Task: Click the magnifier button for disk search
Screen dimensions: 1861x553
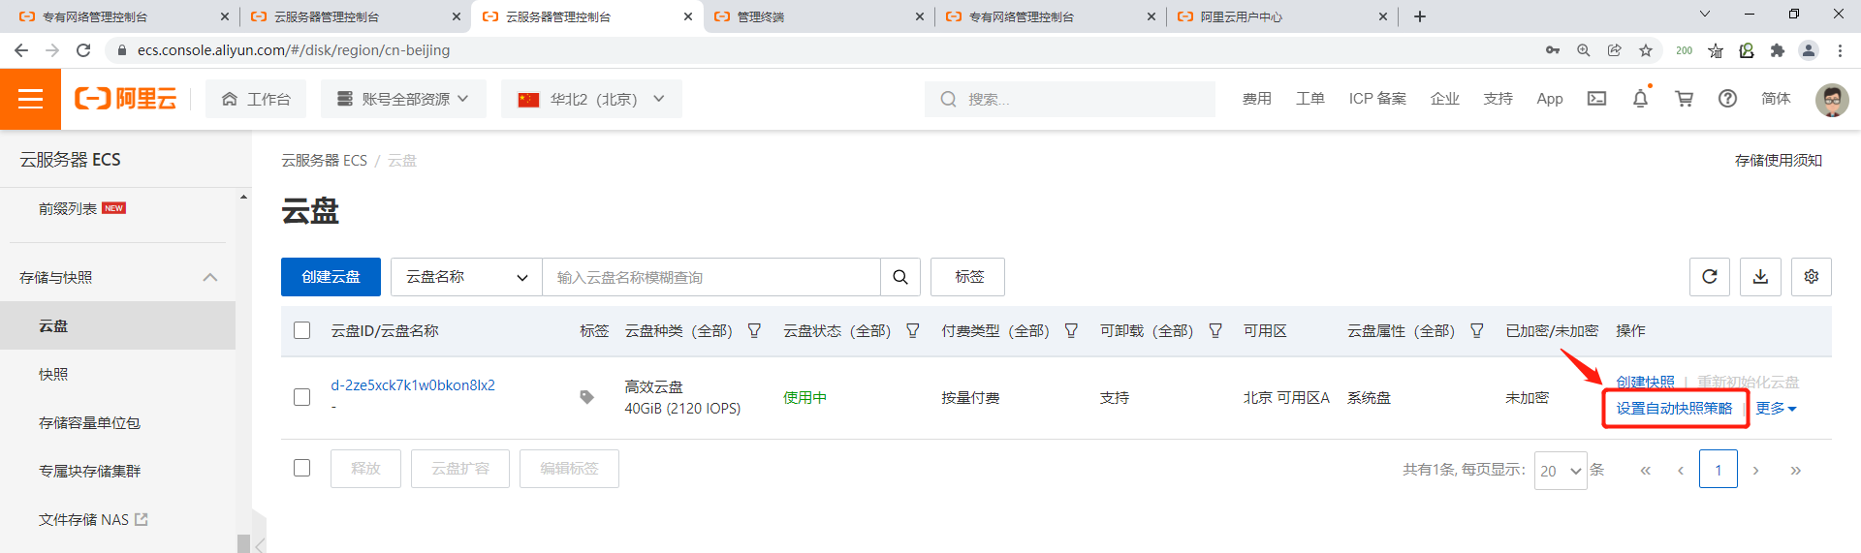Action: click(x=900, y=277)
